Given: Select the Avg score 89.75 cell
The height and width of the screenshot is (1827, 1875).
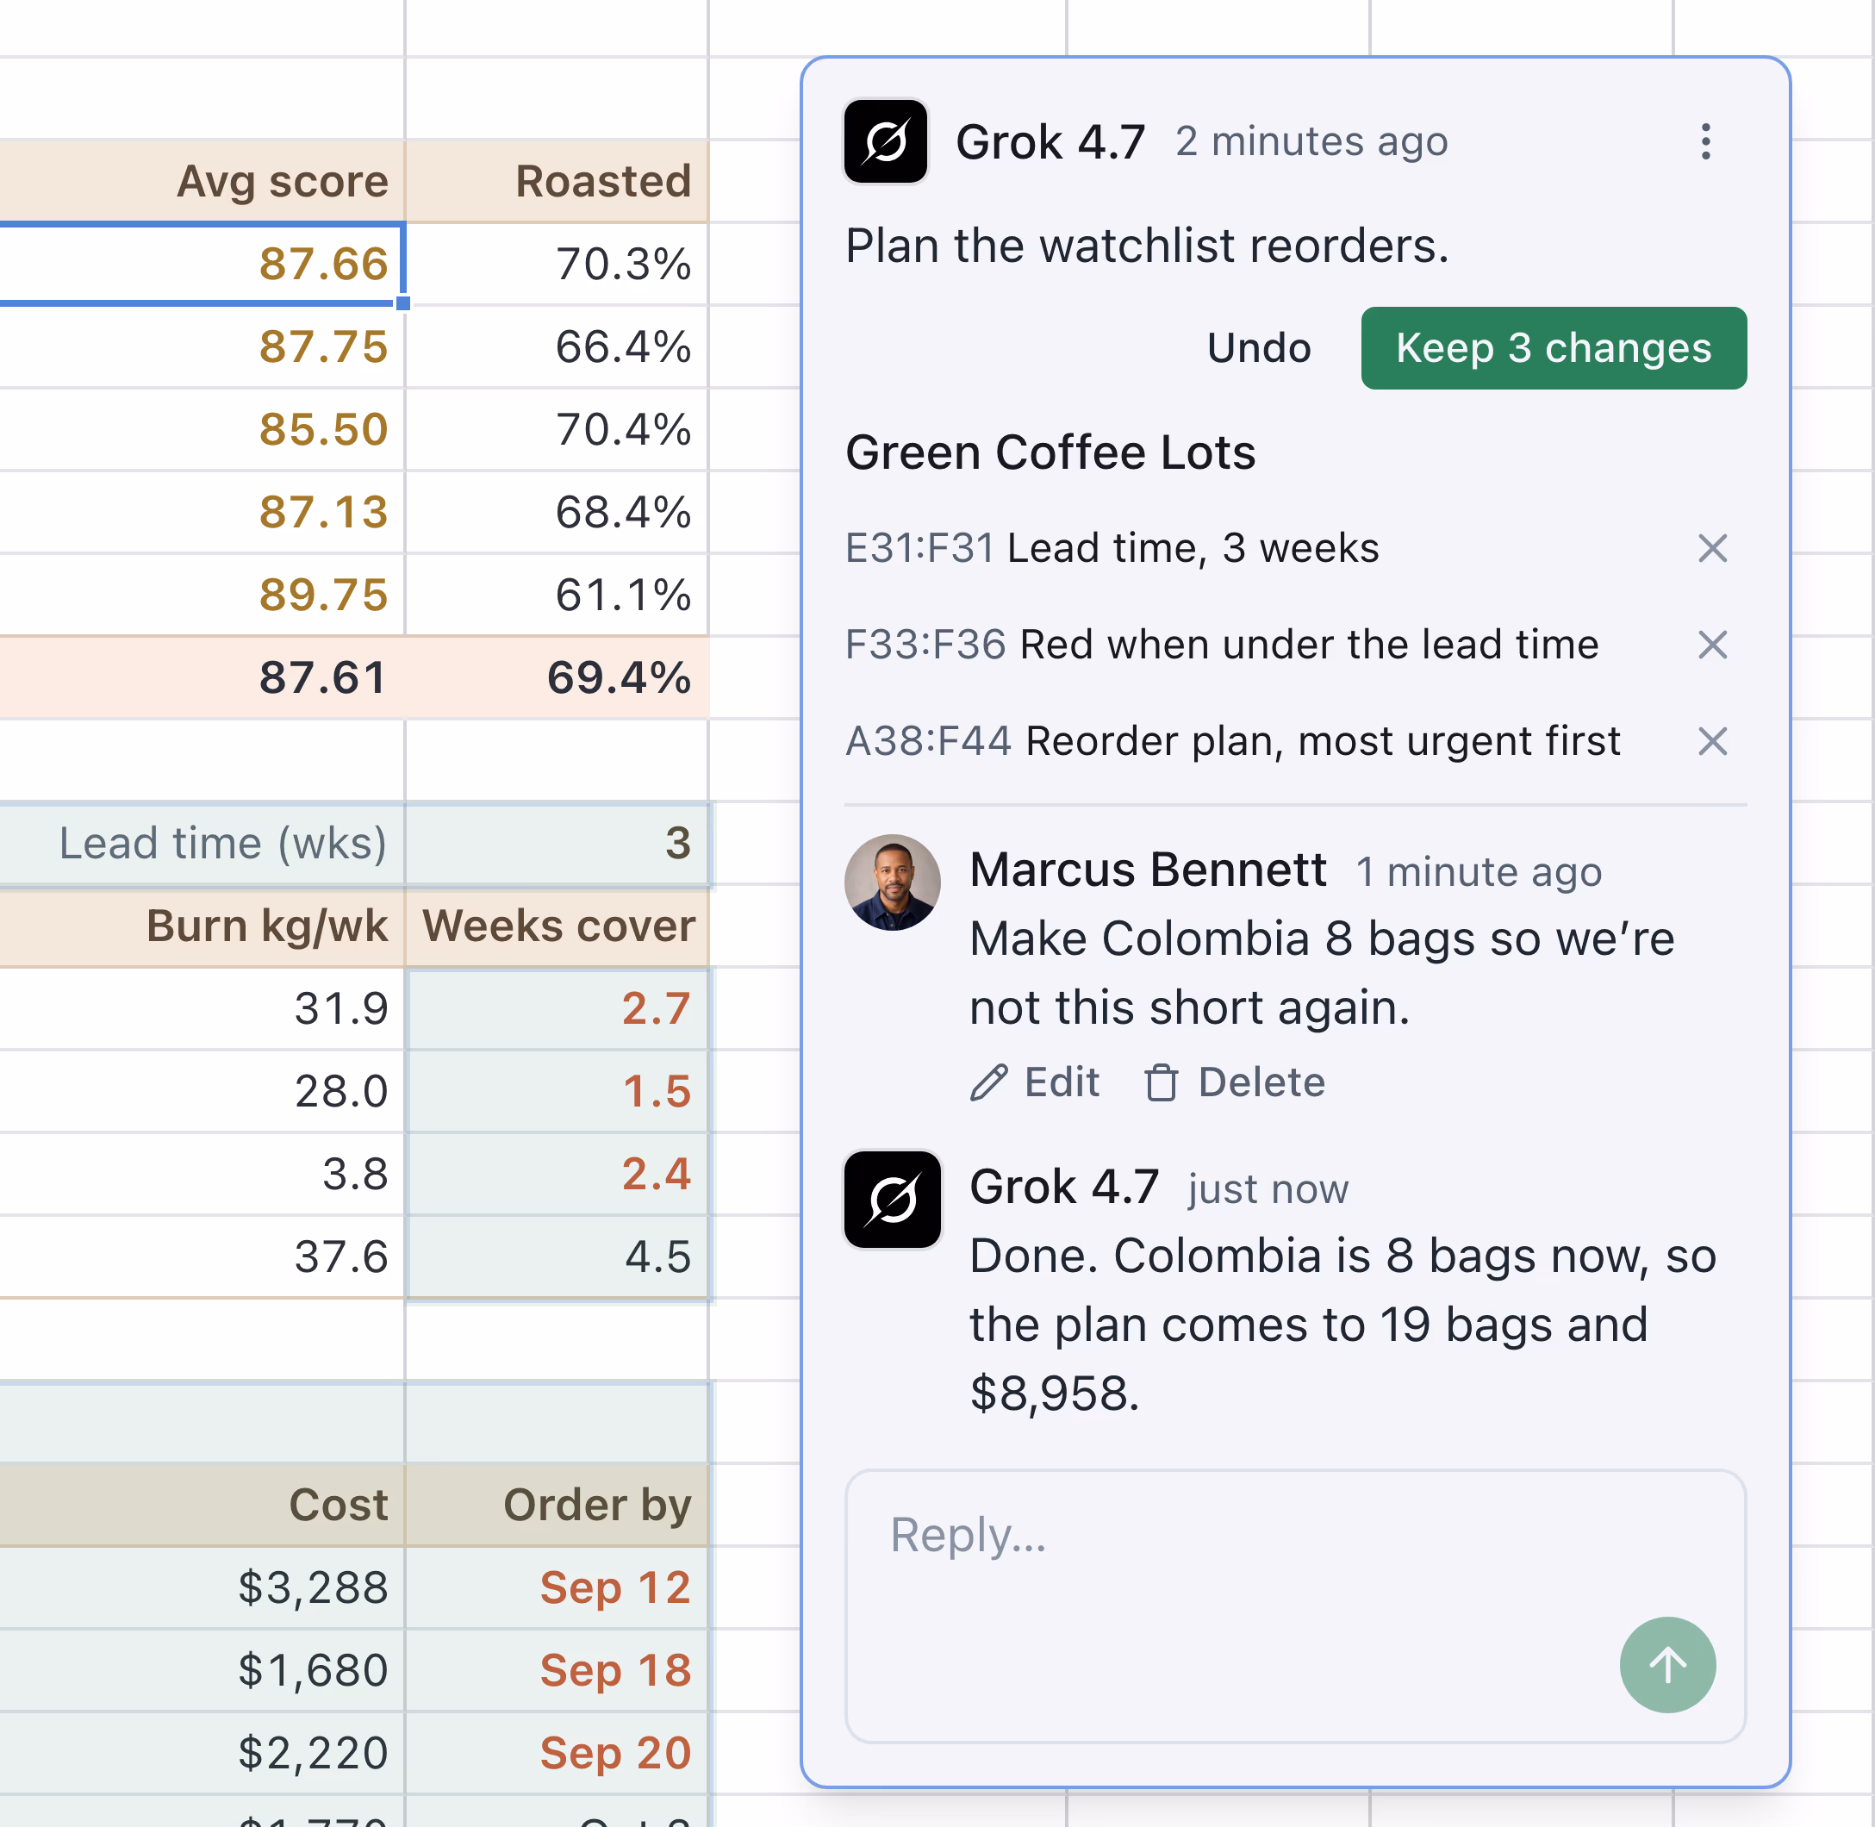Looking at the screenshot, I should point(202,594).
